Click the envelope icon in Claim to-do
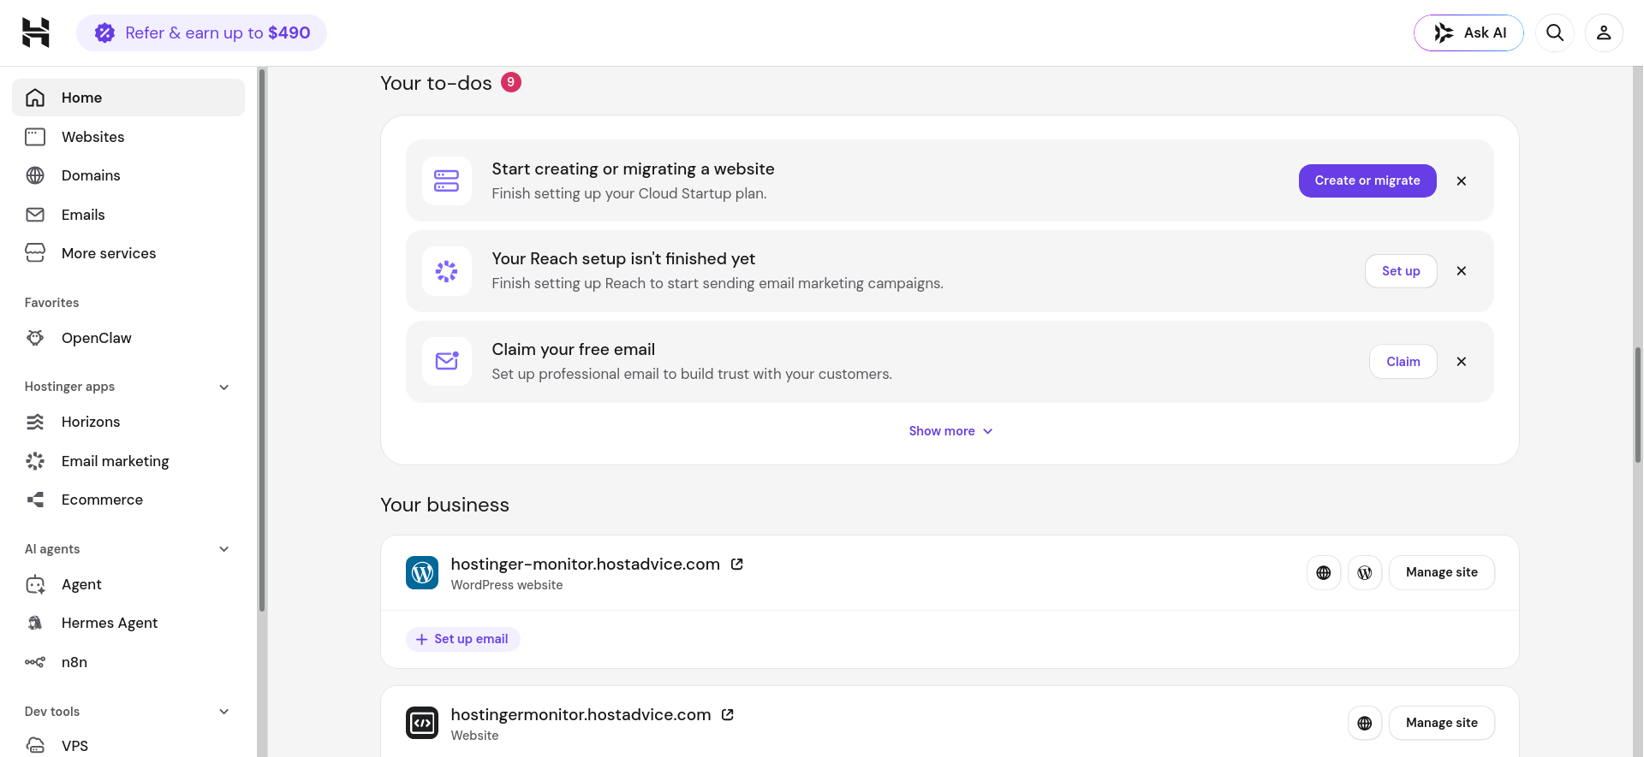The width and height of the screenshot is (1644, 757). [447, 362]
